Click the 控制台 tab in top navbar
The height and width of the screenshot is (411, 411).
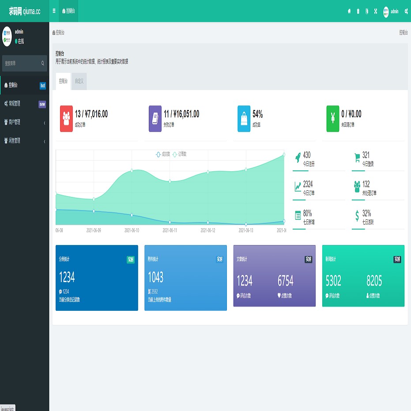(68, 11)
